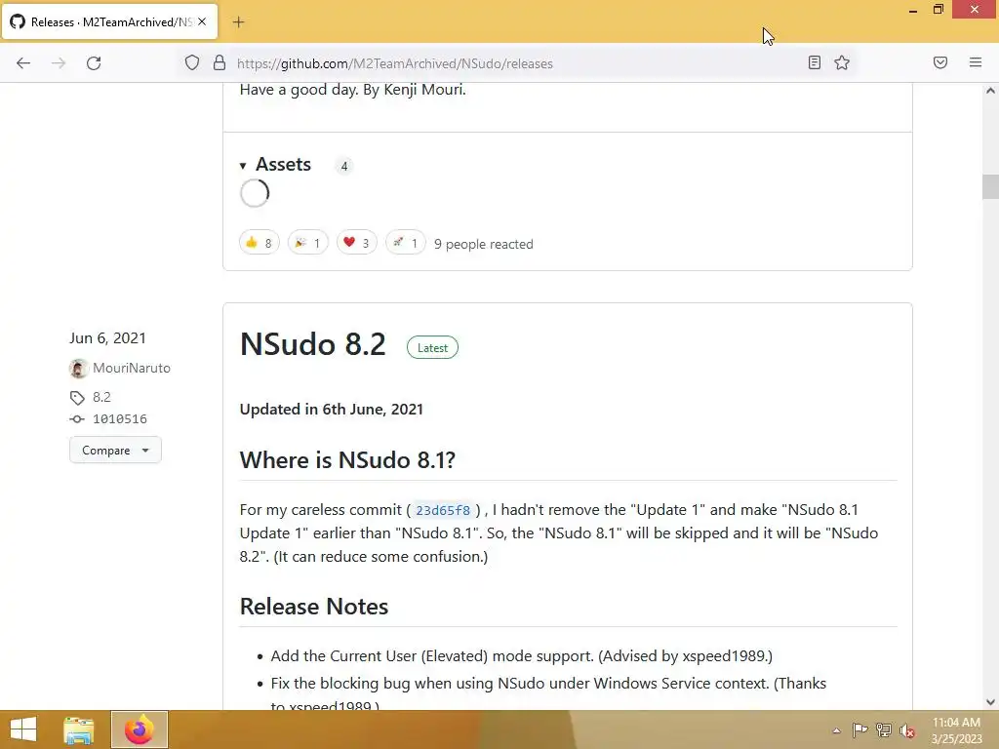Open commit 23d65f8 link

443,510
